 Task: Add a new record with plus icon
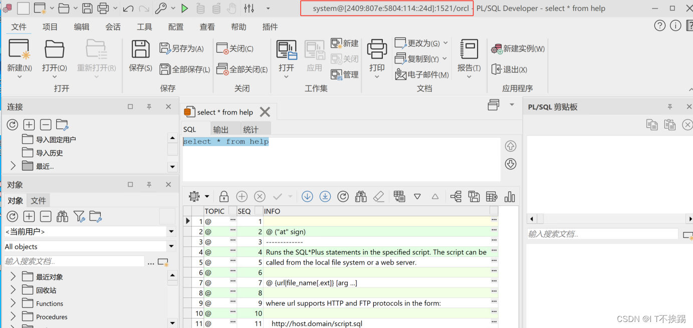pyautogui.click(x=242, y=196)
